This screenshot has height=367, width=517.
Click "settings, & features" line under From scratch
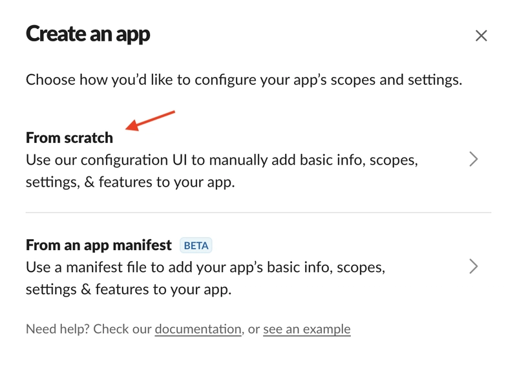click(130, 182)
